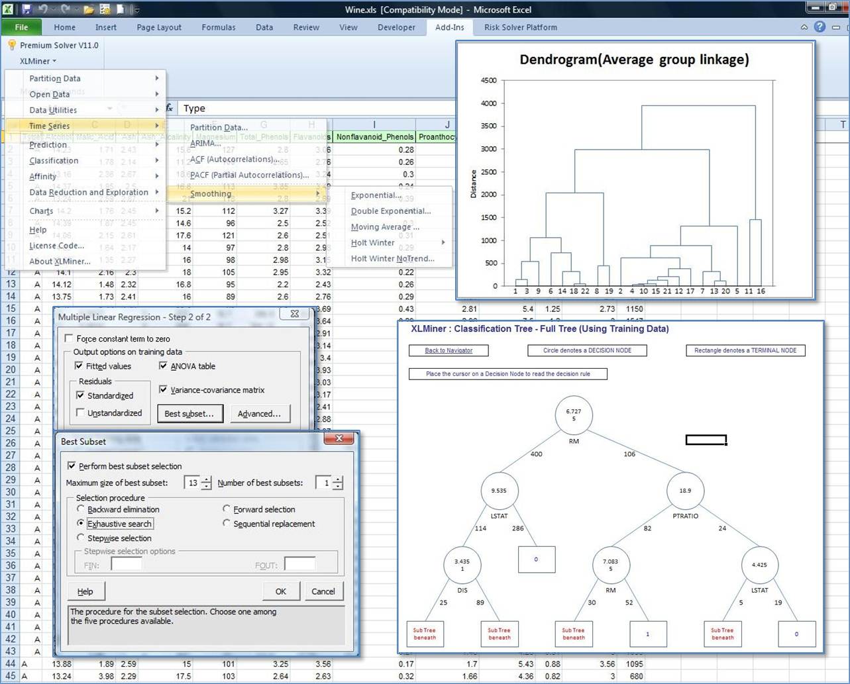Click the Best subset... button
Screen dimensions: 850x684
coord(189,413)
